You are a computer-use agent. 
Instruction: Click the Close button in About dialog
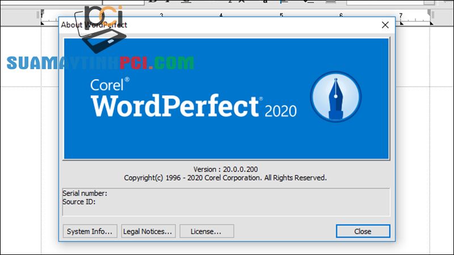[x=363, y=231]
